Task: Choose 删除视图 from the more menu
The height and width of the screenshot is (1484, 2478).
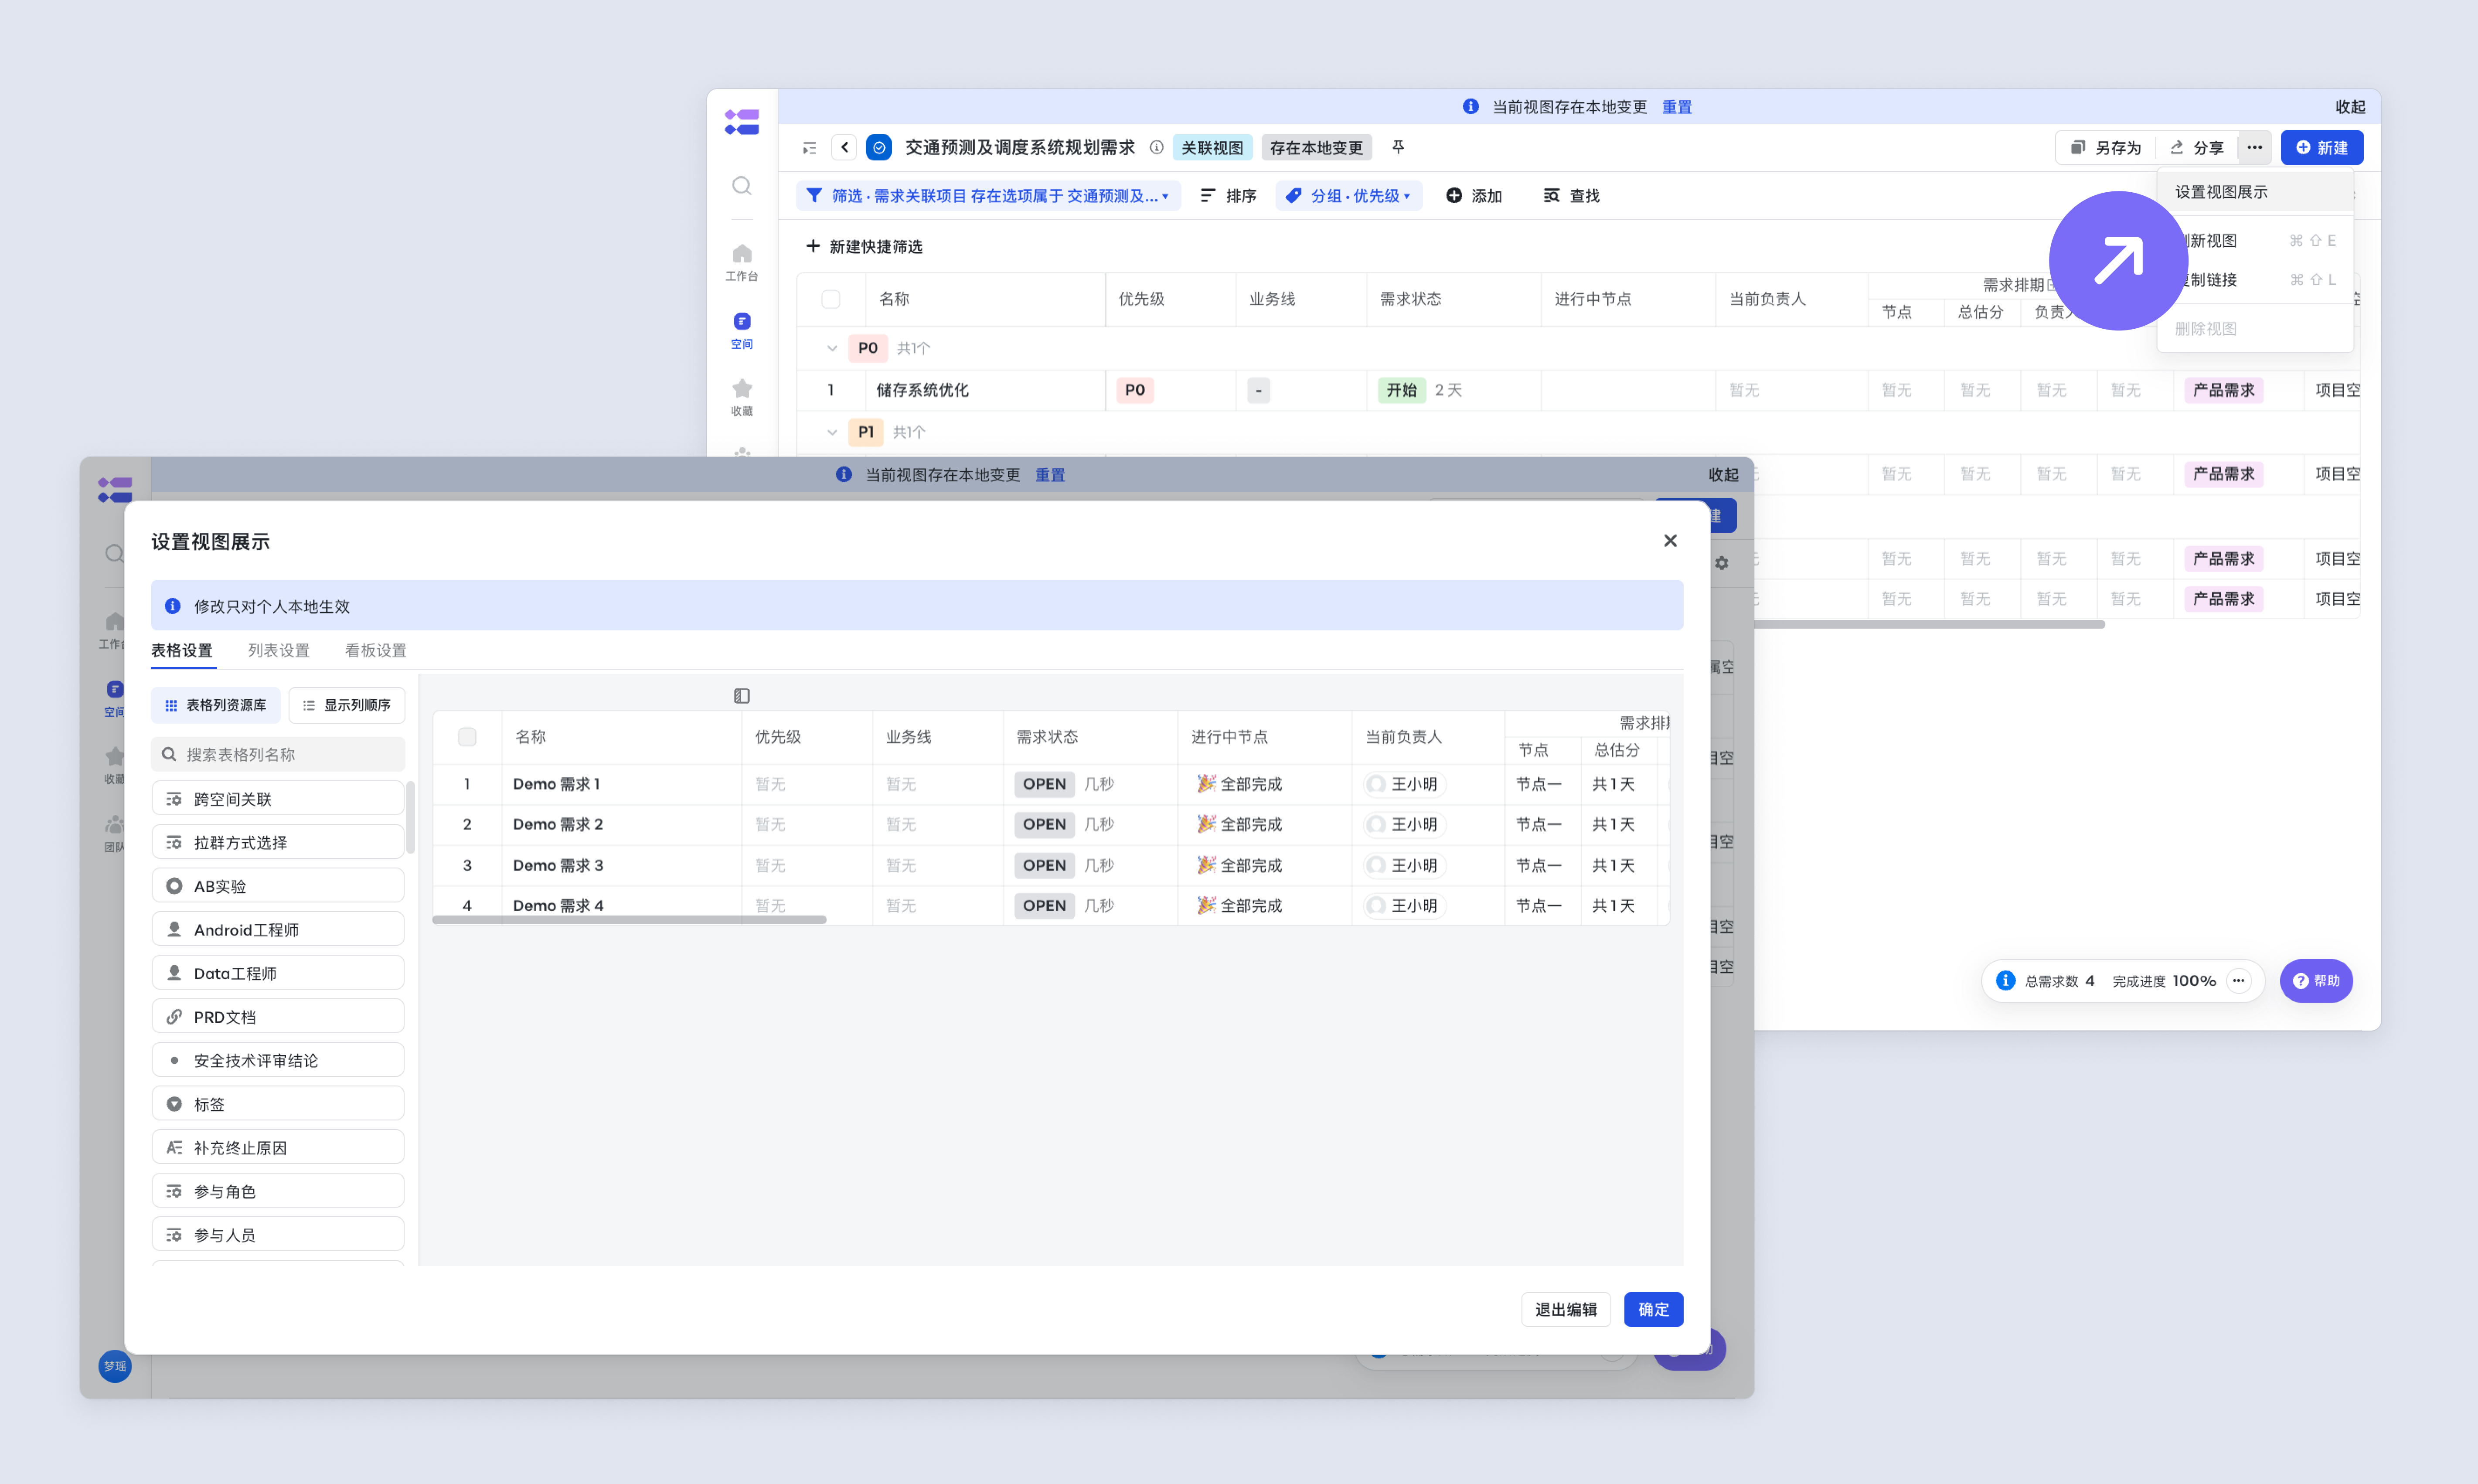Action: click(x=2255, y=329)
